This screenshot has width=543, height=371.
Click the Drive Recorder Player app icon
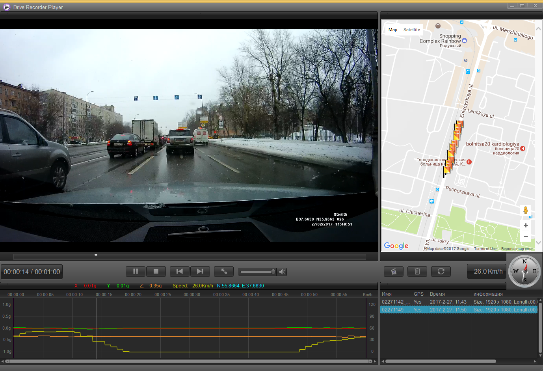[6, 7]
